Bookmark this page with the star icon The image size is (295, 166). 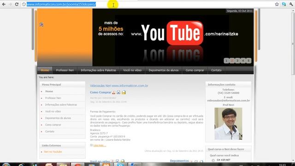click(x=277, y=4)
